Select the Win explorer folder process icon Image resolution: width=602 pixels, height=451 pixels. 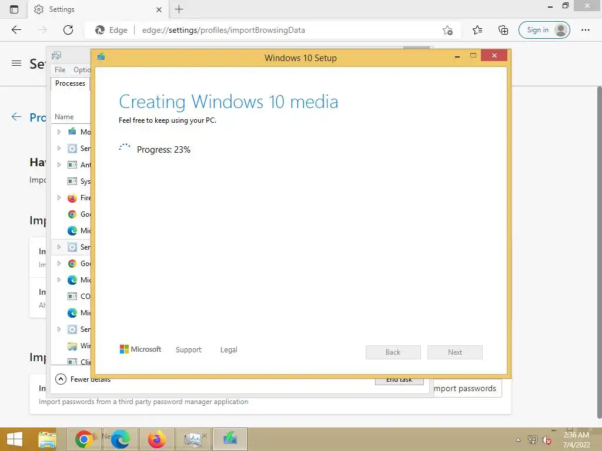point(72,346)
